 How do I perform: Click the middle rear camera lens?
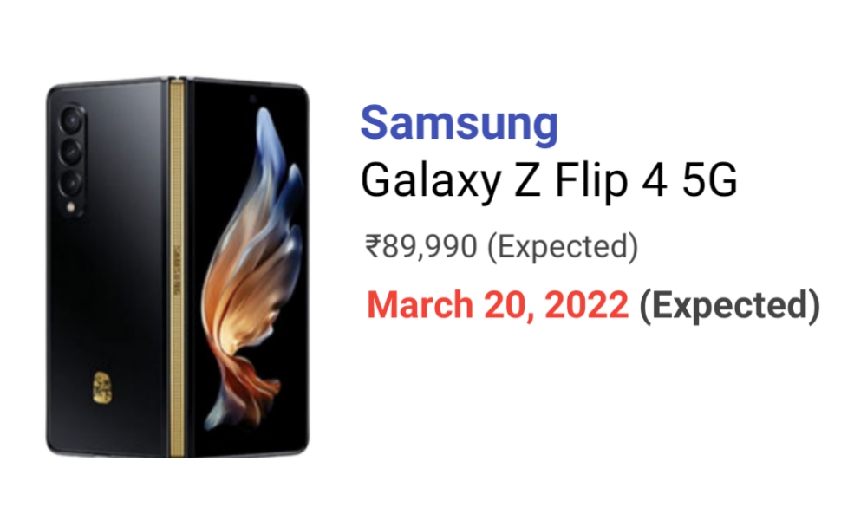71,151
